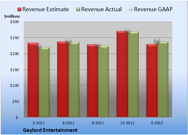188x135 pixels.
Task: Click the green Revenue Actual legend swatch
Action: (78, 10)
